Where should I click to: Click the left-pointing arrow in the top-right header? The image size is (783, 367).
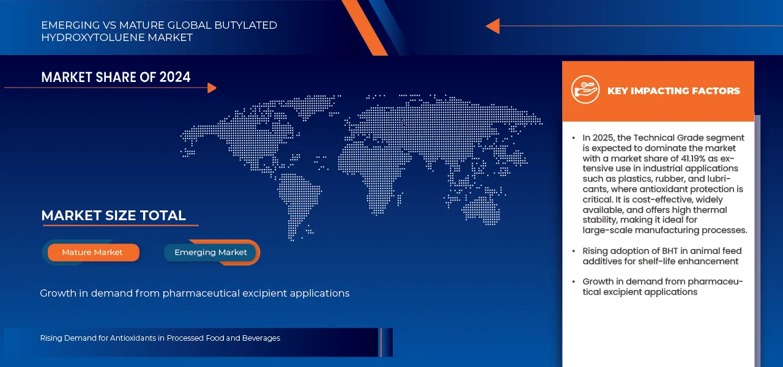click(494, 26)
